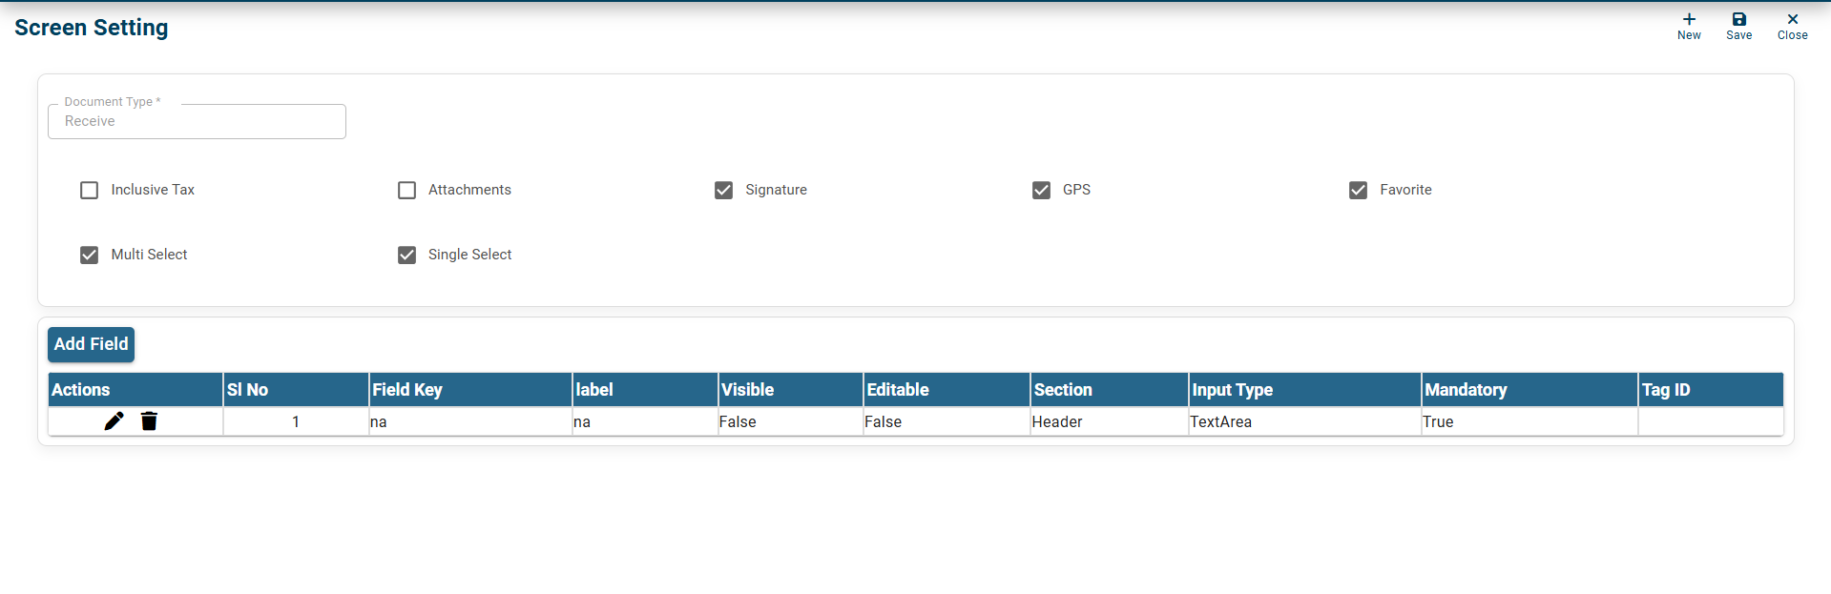1831x594 pixels.
Task: Delete row 1 with trash icon
Action: click(x=149, y=421)
